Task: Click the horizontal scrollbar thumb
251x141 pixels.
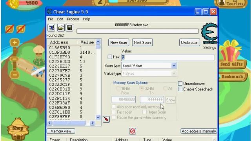Action: click(69, 123)
